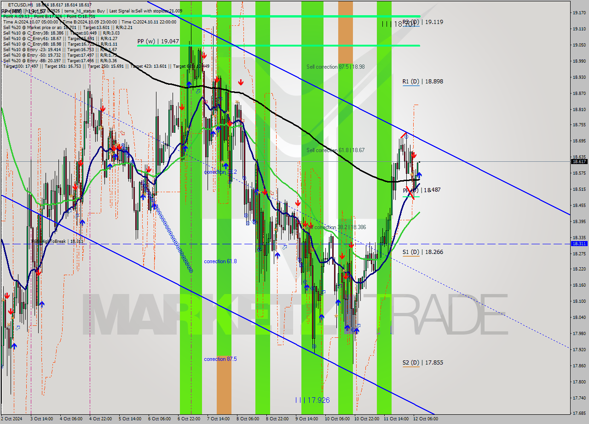
Task: Click the blue 'correction 87.5' label
Action: (220, 359)
